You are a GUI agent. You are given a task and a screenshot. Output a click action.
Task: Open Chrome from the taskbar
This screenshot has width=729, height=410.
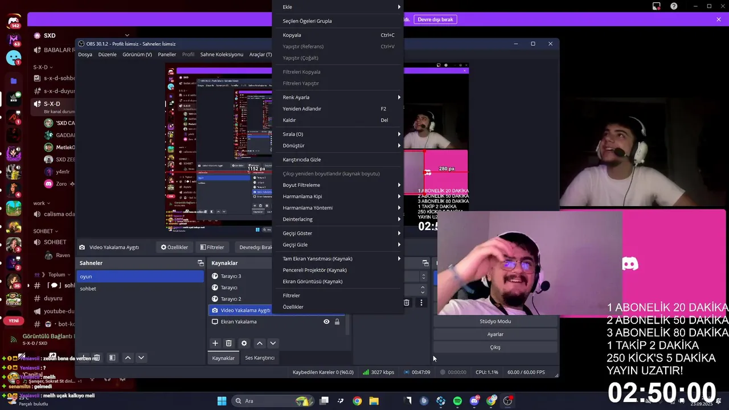pyautogui.click(x=357, y=401)
